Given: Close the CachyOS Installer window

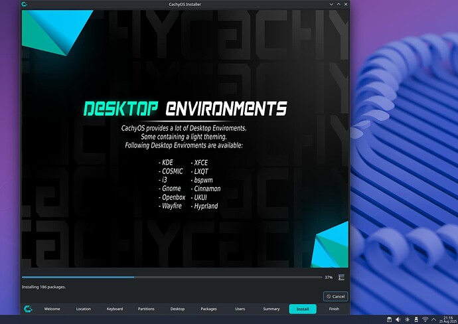Looking at the screenshot, I should click(346, 4).
